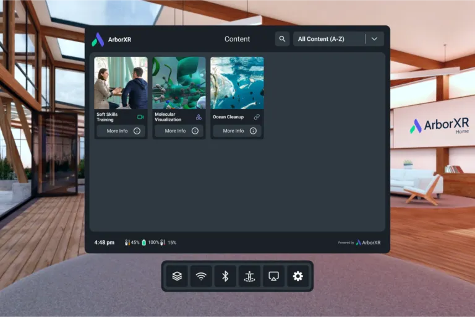Click the Content header title

tap(237, 39)
